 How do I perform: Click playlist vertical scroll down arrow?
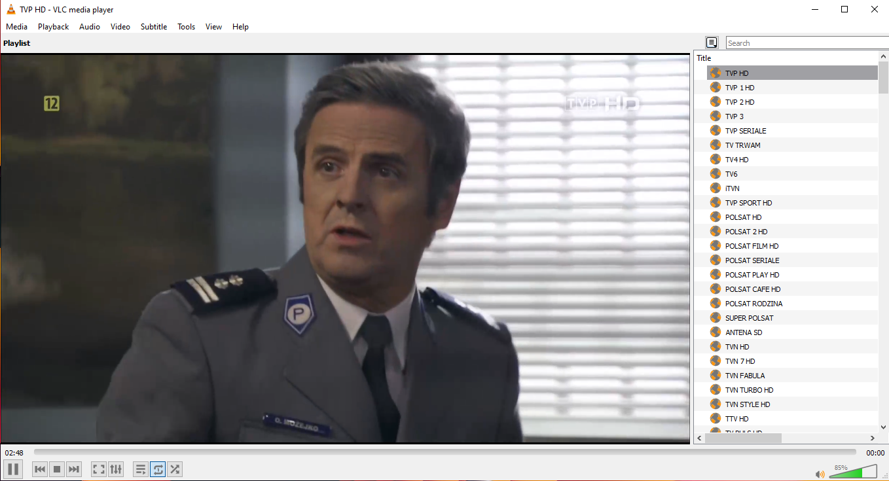pos(884,427)
